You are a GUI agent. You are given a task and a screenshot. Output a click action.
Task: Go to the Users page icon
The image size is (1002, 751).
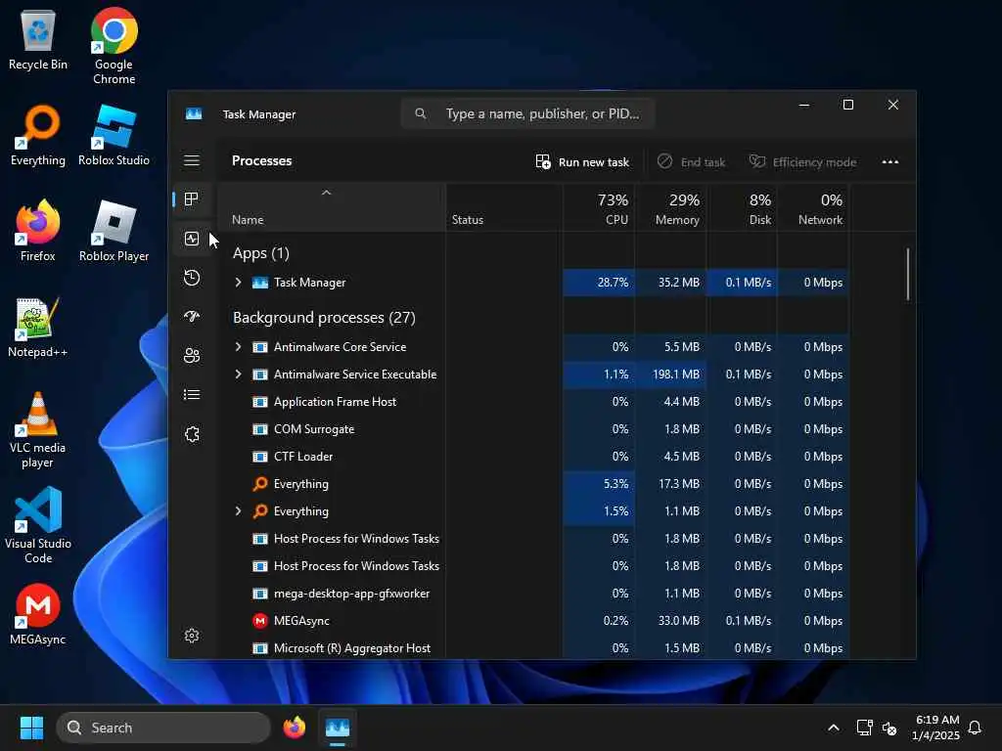coord(192,356)
